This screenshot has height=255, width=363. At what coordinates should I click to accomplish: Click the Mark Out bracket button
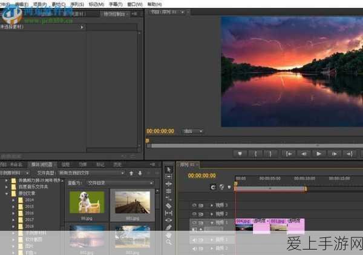point(270,154)
